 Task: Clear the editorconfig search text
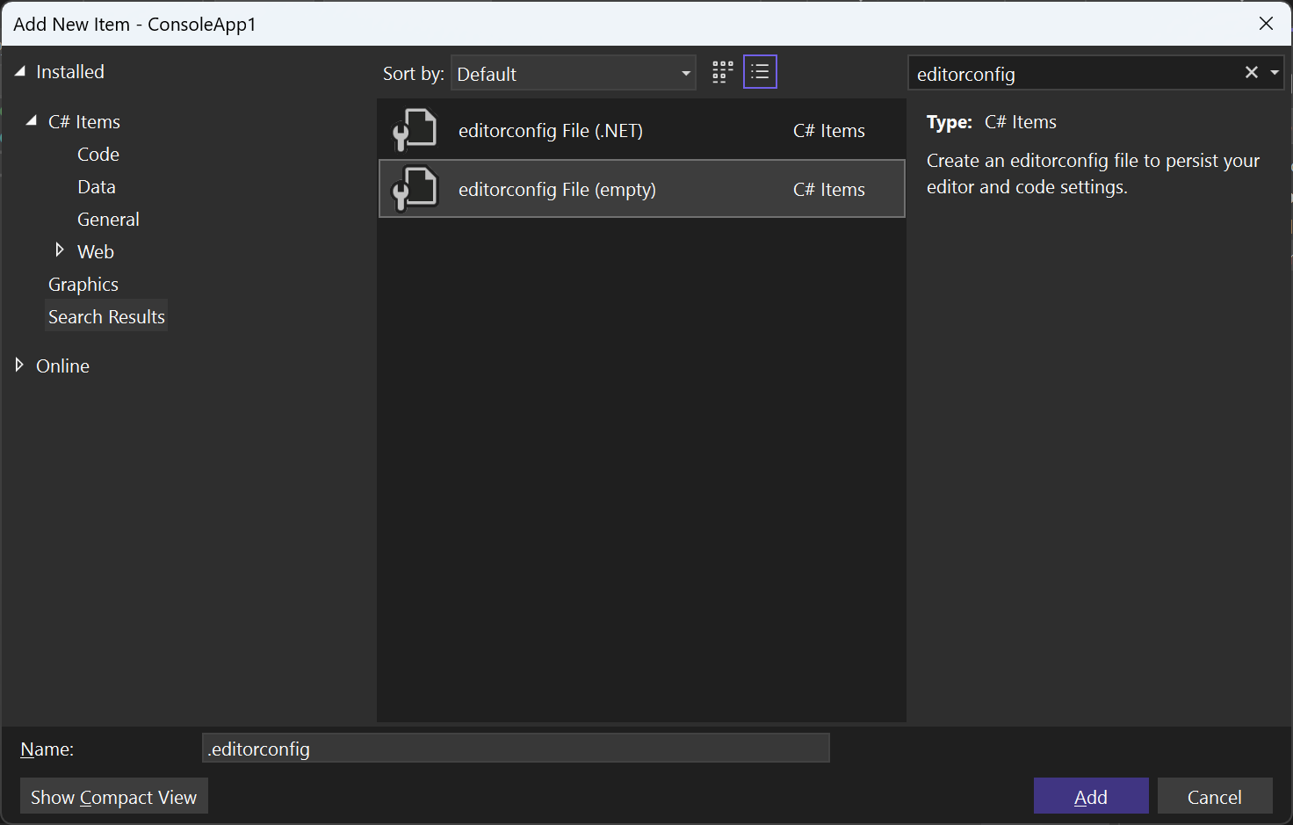(1251, 72)
